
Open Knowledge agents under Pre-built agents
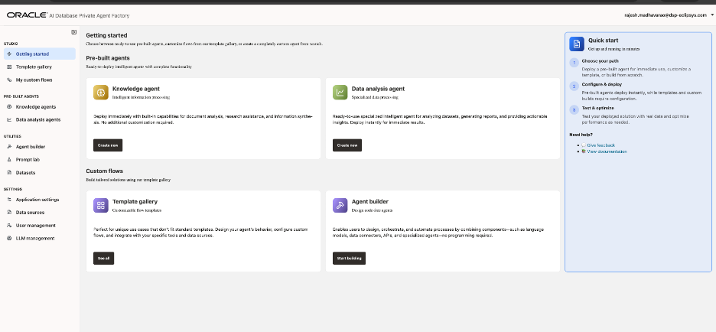click(x=36, y=107)
